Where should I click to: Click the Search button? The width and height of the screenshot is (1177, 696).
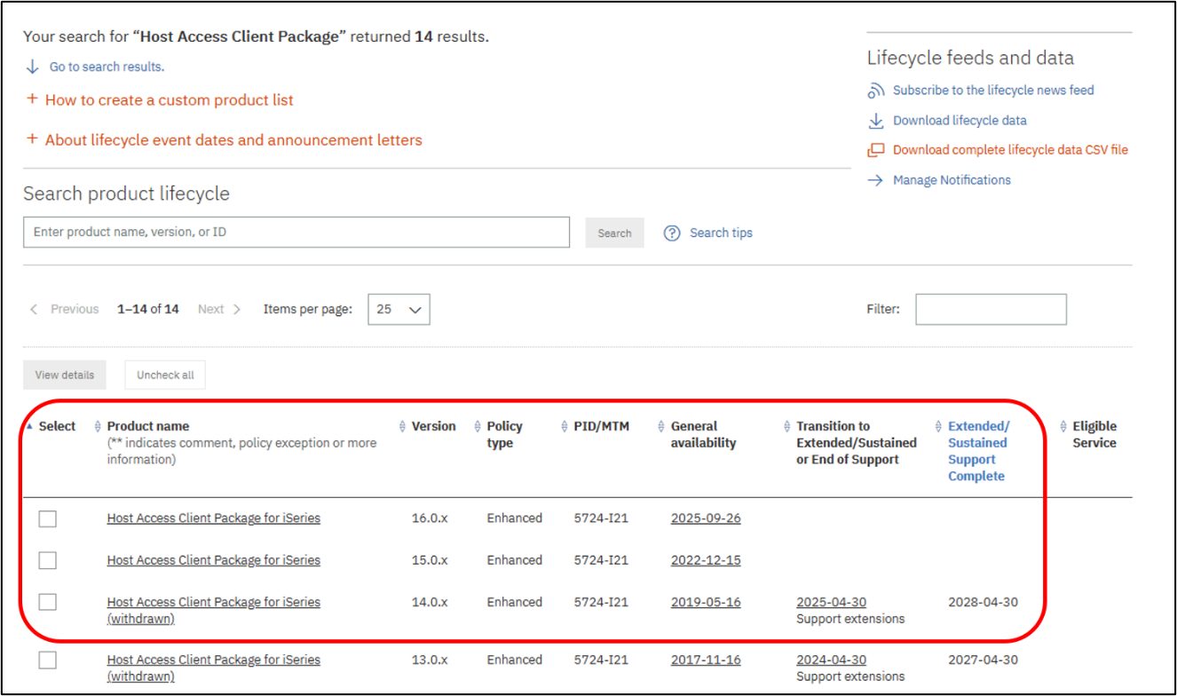coord(614,233)
